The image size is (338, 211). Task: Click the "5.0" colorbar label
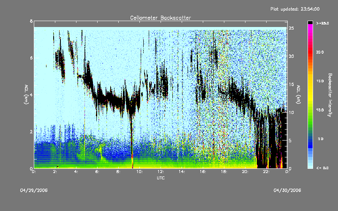point(321,139)
